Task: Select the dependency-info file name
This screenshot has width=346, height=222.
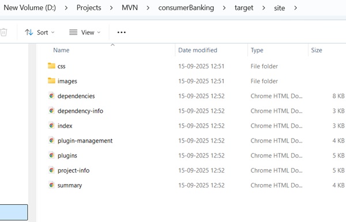Action: (80, 111)
